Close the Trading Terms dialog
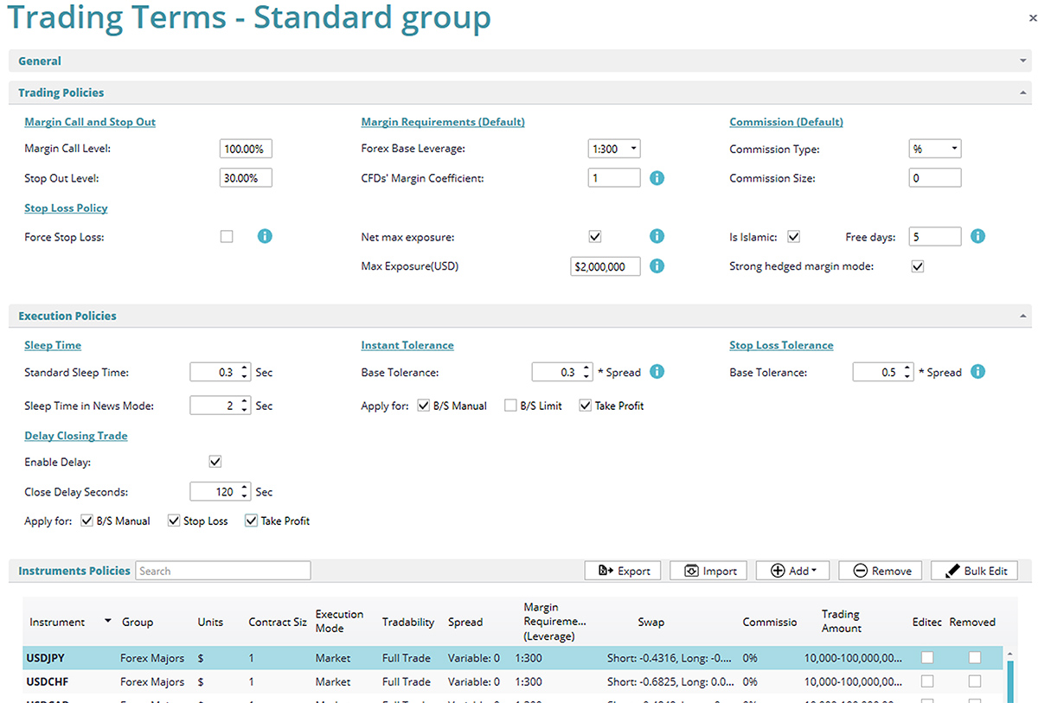The width and height of the screenshot is (1038, 703). click(1032, 16)
